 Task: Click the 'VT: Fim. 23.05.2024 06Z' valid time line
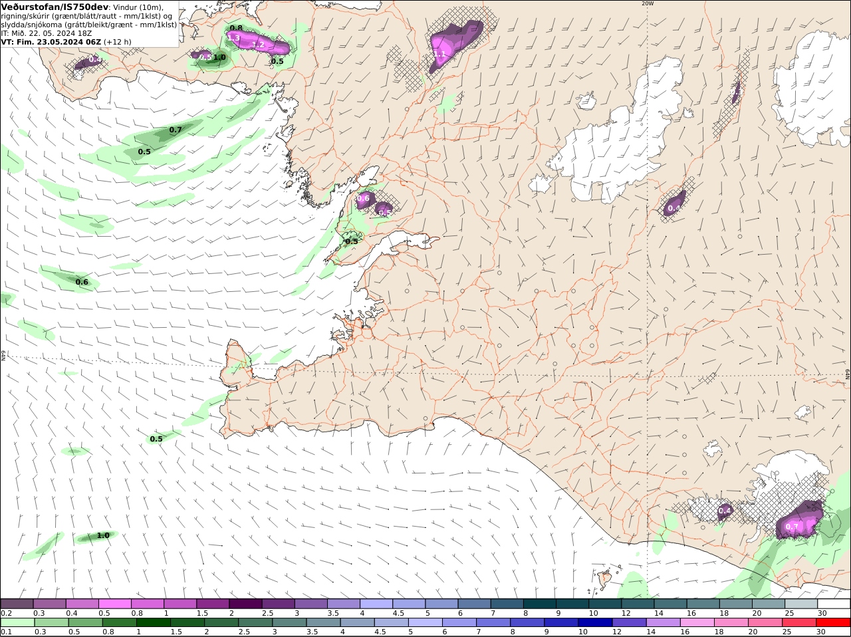click(x=51, y=41)
